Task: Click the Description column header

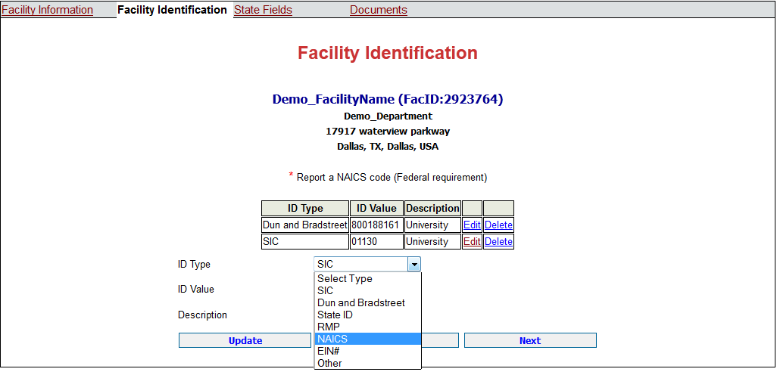Action: coord(432,208)
